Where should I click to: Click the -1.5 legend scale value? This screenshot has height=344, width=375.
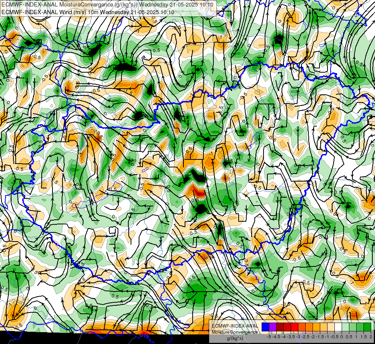coord(320,337)
